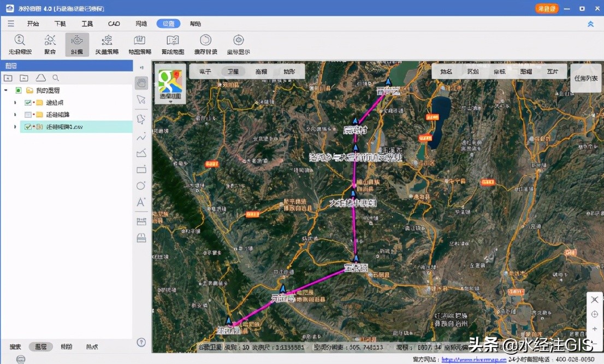Click the X-shaped icon above the locate control

tap(595, 300)
